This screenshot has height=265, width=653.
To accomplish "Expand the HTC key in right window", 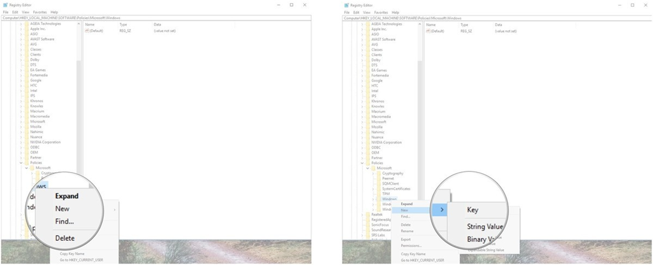I will (x=362, y=86).
